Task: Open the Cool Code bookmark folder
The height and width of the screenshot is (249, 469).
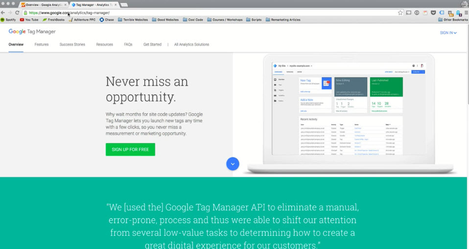Action: 193,20
